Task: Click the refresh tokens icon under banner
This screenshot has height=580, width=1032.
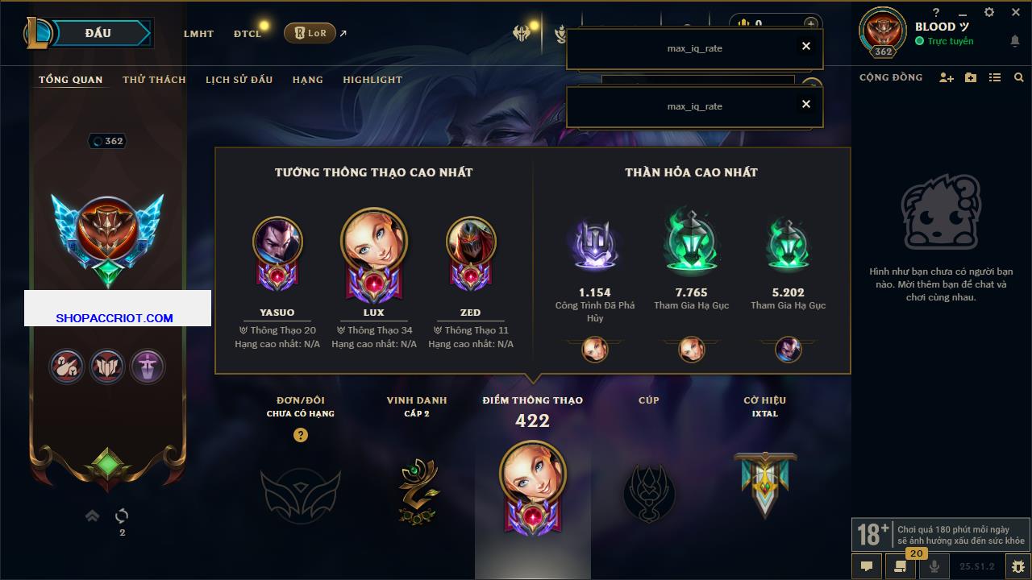Action: [122, 516]
